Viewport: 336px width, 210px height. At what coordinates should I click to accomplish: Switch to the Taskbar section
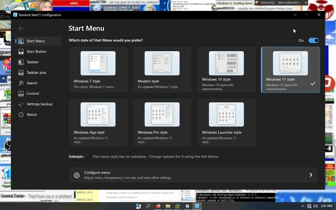tap(39, 62)
